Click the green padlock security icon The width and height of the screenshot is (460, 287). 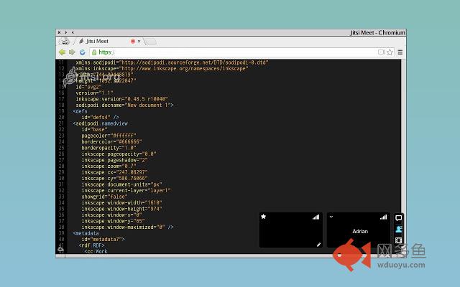click(94, 52)
